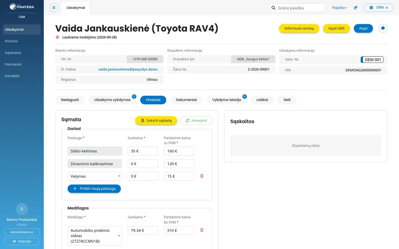Viewport: 399px width, 249px height.
Task: Click Laukiama mokėjimo (2026-09-28) status text
Action: click(x=89, y=38)
